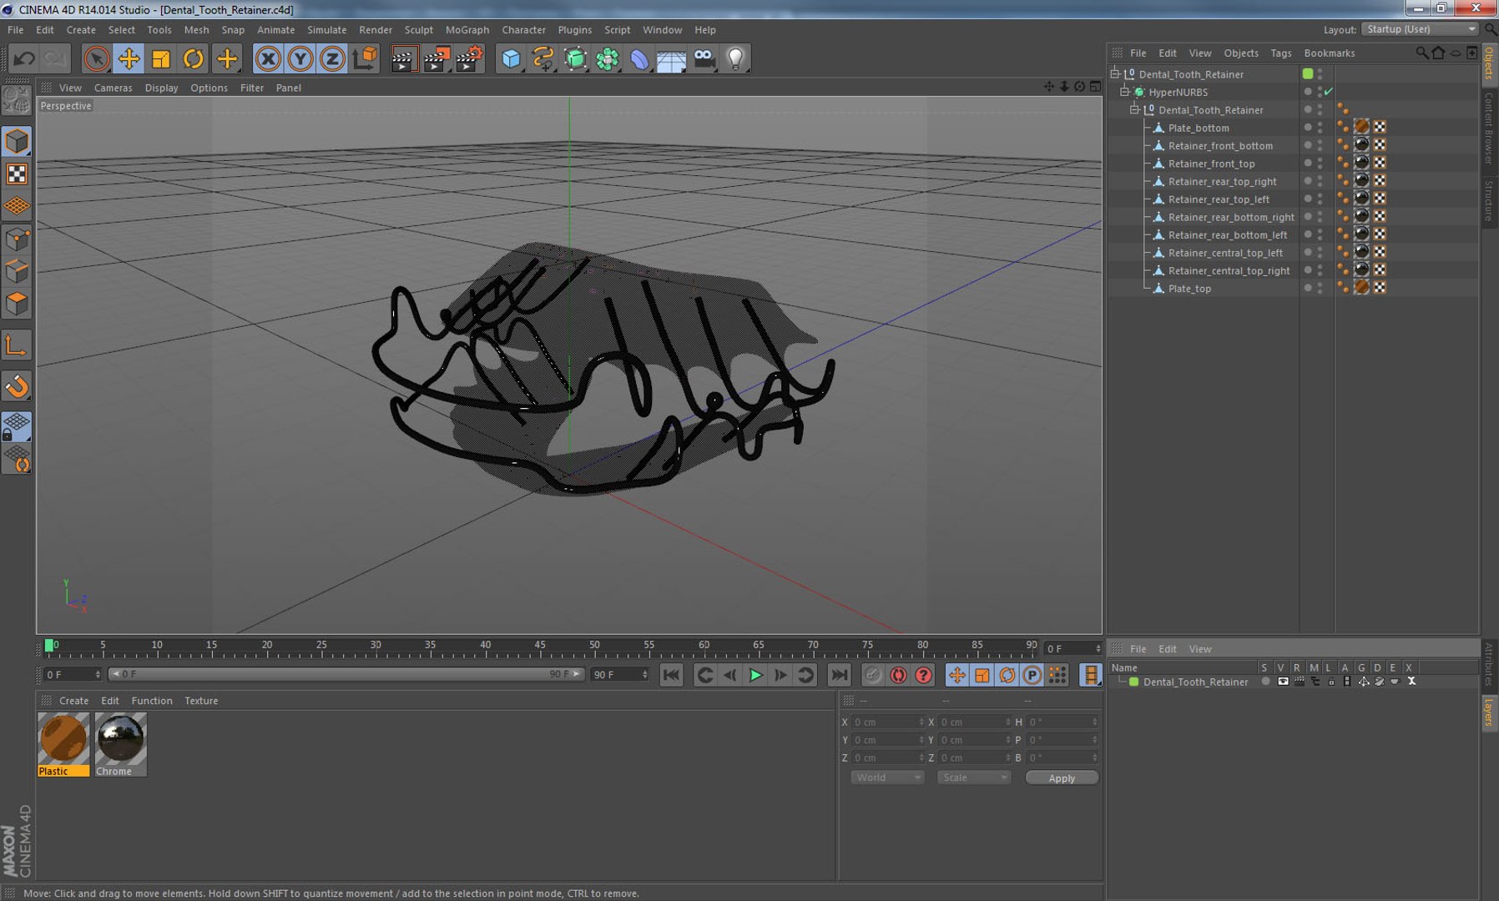
Task: Click the Undo arrow icon
Action: [x=24, y=58]
